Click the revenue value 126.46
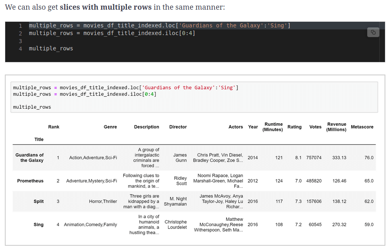 [x=339, y=181]
